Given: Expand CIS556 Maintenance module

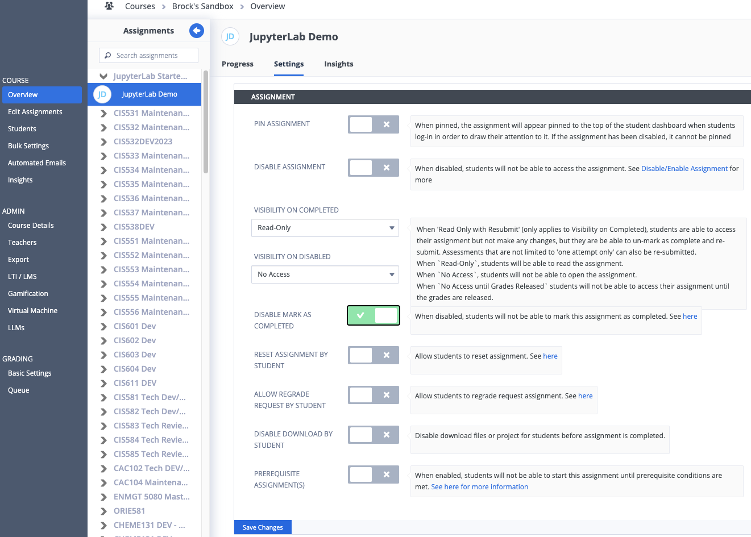Looking at the screenshot, I should (x=103, y=312).
